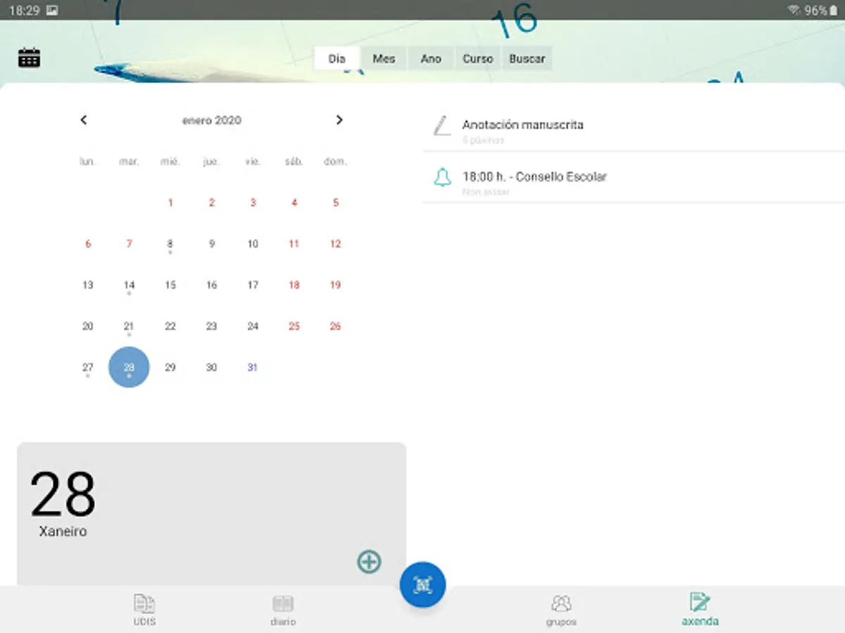This screenshot has height=633, width=845.
Task: Open the Buscar tab
Action: (x=527, y=58)
